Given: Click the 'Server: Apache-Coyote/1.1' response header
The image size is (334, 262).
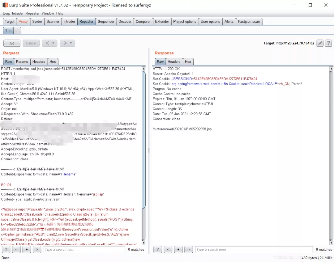Looking at the screenshot, I should (x=173, y=74).
